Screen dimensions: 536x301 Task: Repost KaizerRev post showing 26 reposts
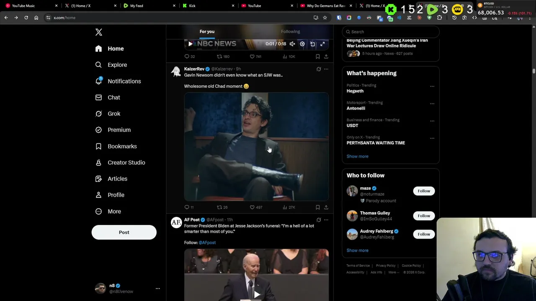[x=222, y=207]
